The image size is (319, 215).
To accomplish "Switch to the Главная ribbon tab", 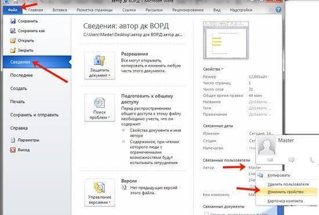I will point(35,10).
